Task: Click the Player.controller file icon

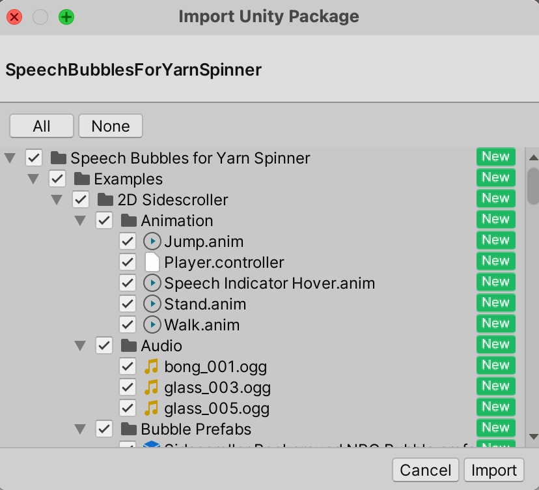Action: pyautogui.click(x=152, y=263)
